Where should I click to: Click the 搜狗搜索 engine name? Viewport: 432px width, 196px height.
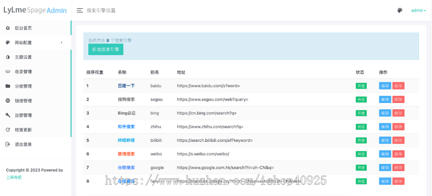pyautogui.click(x=126, y=100)
